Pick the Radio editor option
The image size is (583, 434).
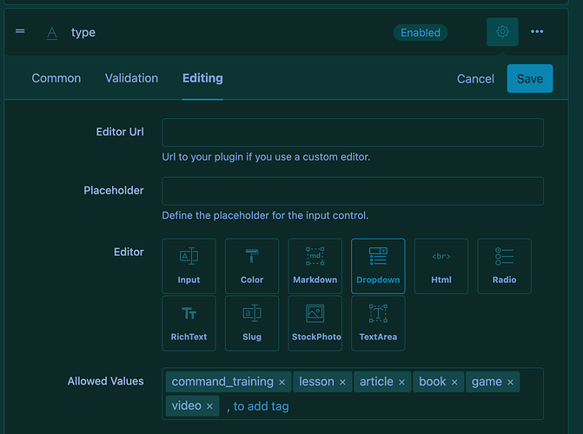(504, 266)
